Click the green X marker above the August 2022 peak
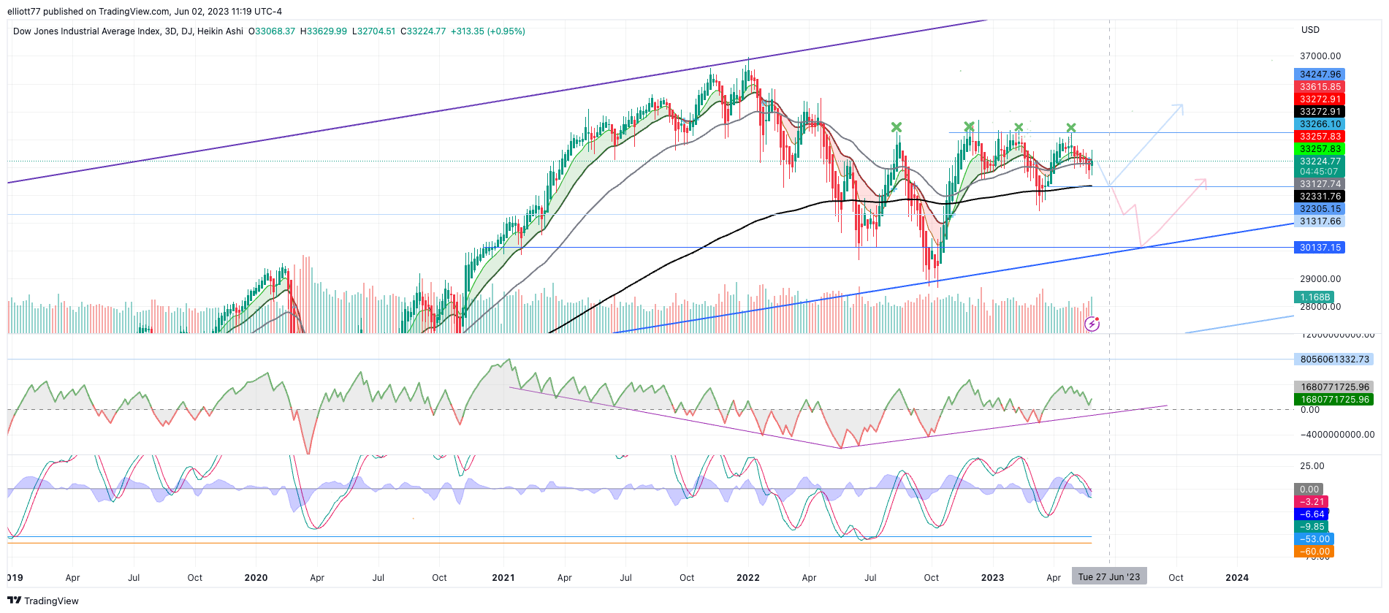The height and width of the screenshot is (613, 1389). (897, 127)
